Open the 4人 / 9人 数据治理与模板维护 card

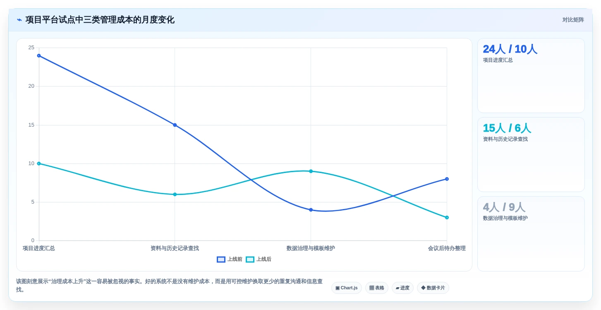(x=531, y=234)
